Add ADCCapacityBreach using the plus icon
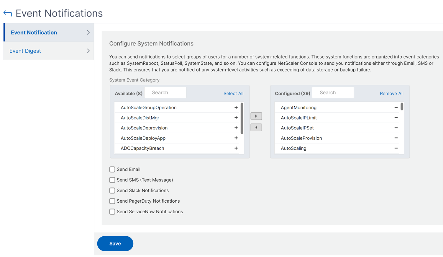Image resolution: width=443 pixels, height=257 pixels. pos(236,148)
